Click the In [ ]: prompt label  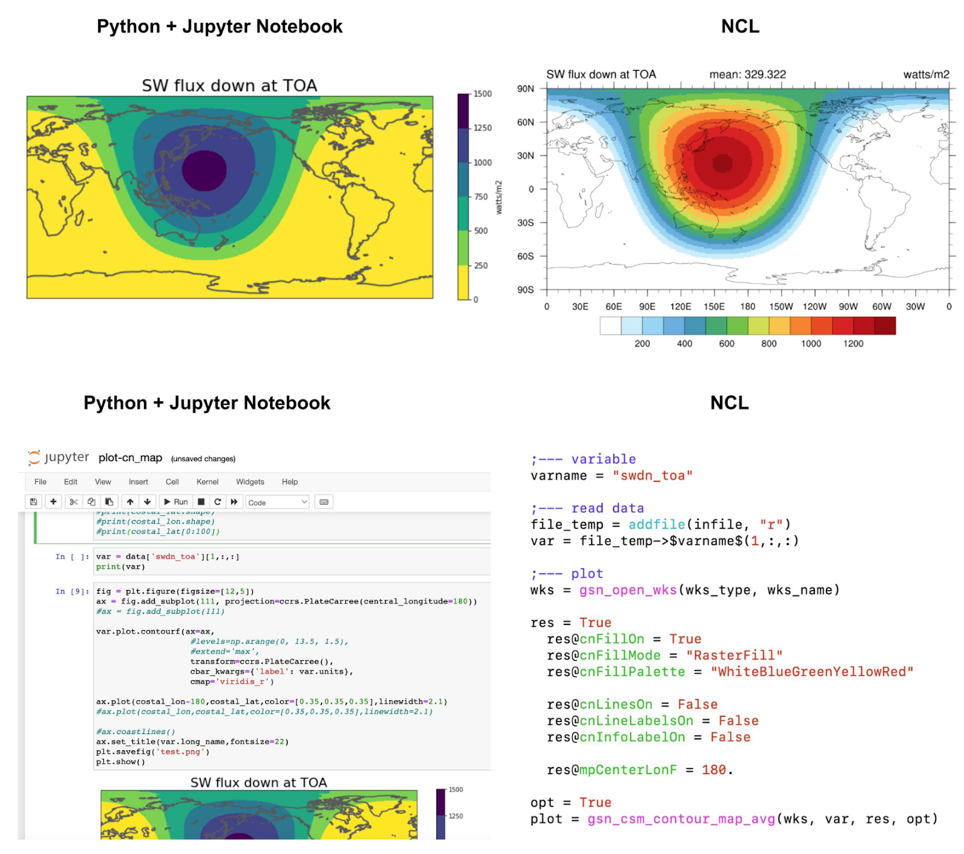(72, 556)
